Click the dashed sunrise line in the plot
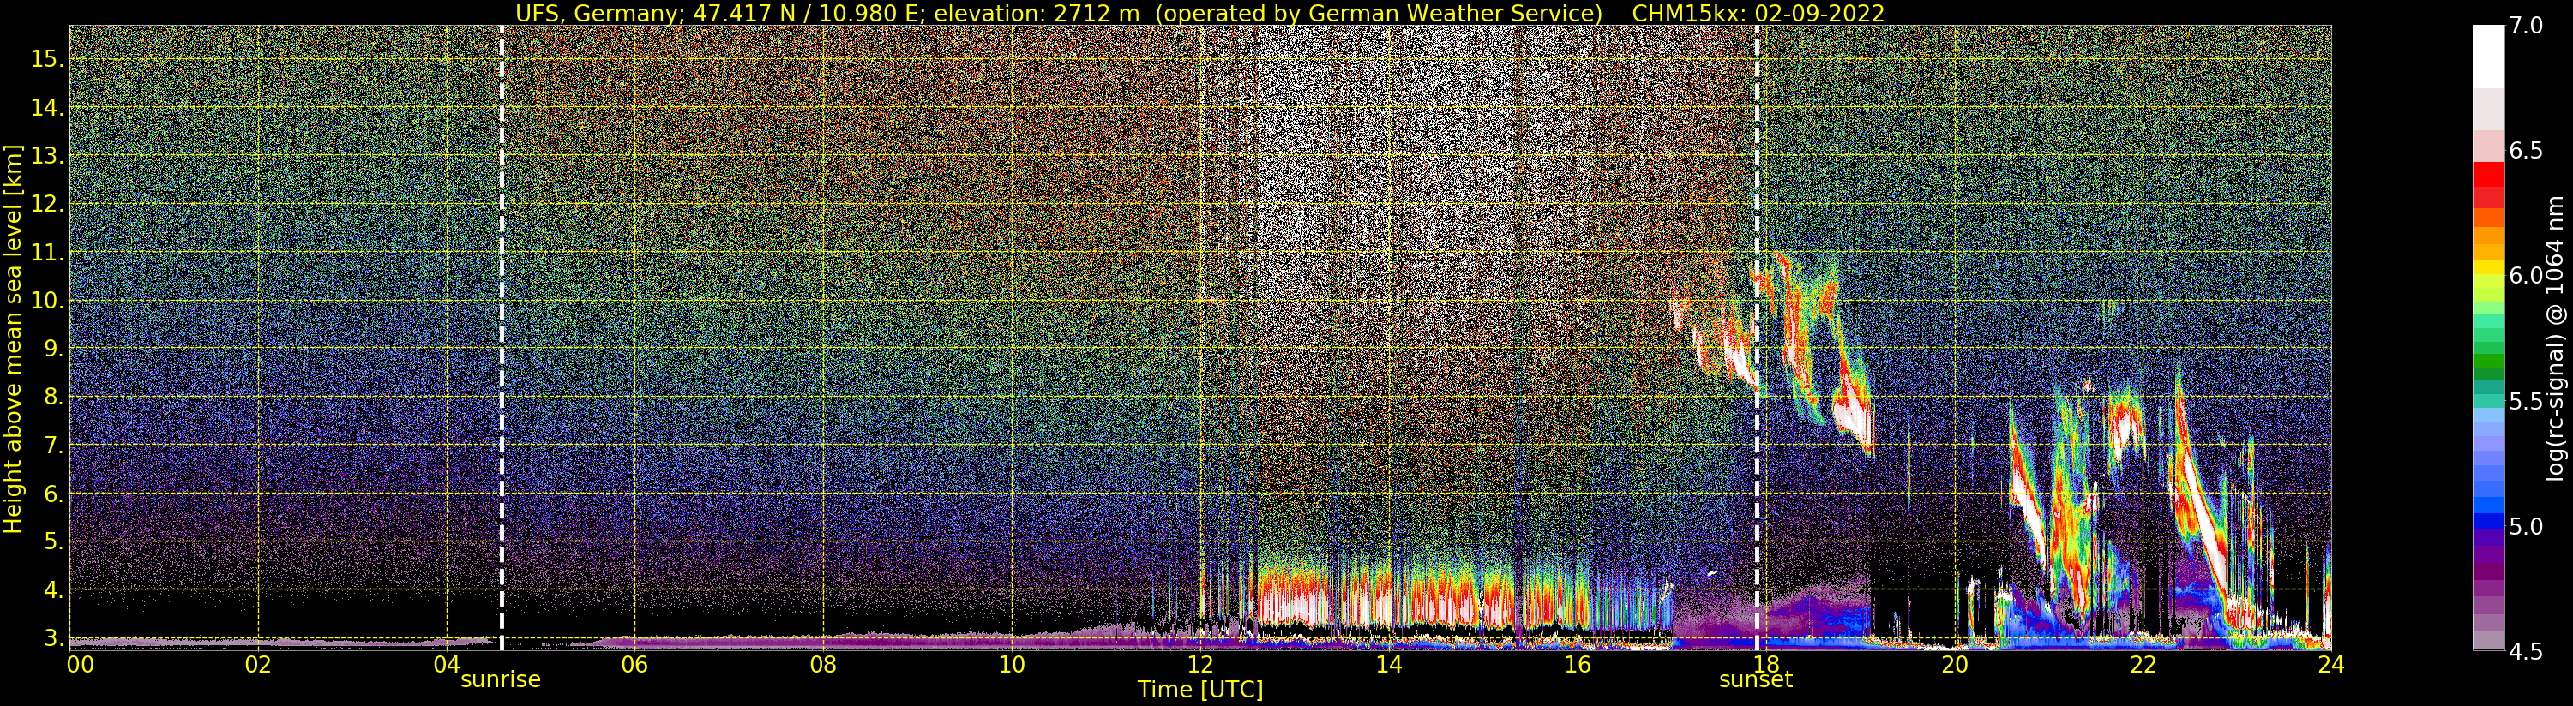 coord(502,338)
